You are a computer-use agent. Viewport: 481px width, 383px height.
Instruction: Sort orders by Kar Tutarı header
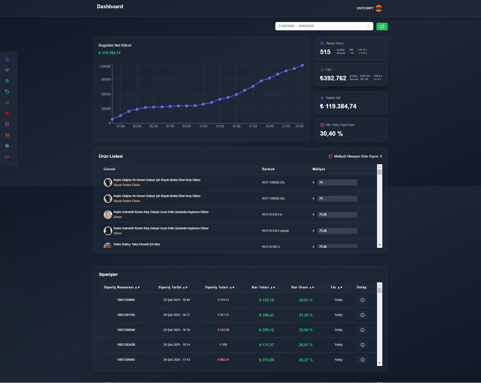pyautogui.click(x=263, y=287)
